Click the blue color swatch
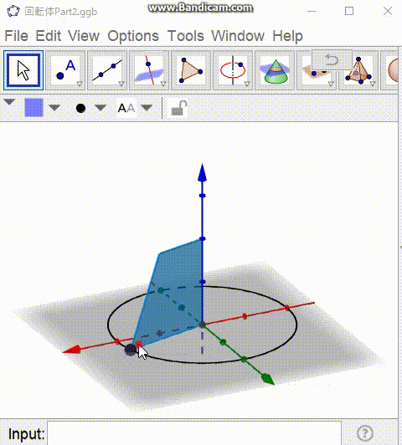The image size is (402, 445). (33, 108)
